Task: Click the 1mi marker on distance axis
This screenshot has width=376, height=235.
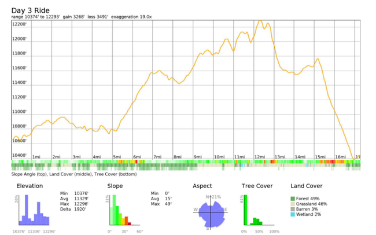Action: [36, 157]
